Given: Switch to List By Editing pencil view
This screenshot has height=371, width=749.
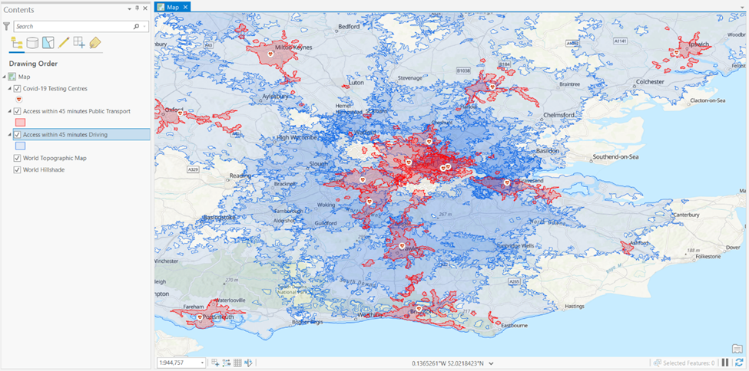Looking at the screenshot, I should [64, 43].
